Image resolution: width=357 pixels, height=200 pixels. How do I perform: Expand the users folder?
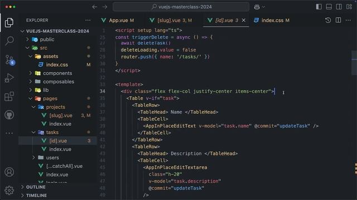pyautogui.click(x=33, y=157)
